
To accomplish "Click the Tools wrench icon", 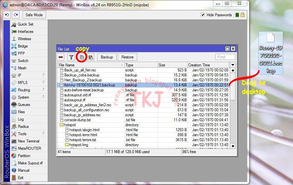I will pyautogui.click(x=14, y=134).
